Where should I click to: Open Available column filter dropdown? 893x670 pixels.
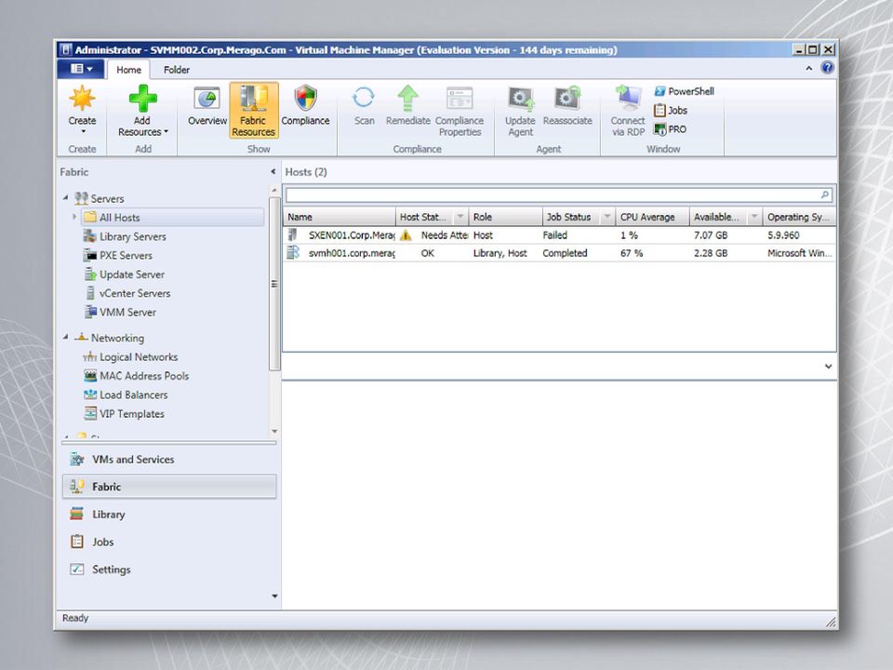tap(754, 217)
